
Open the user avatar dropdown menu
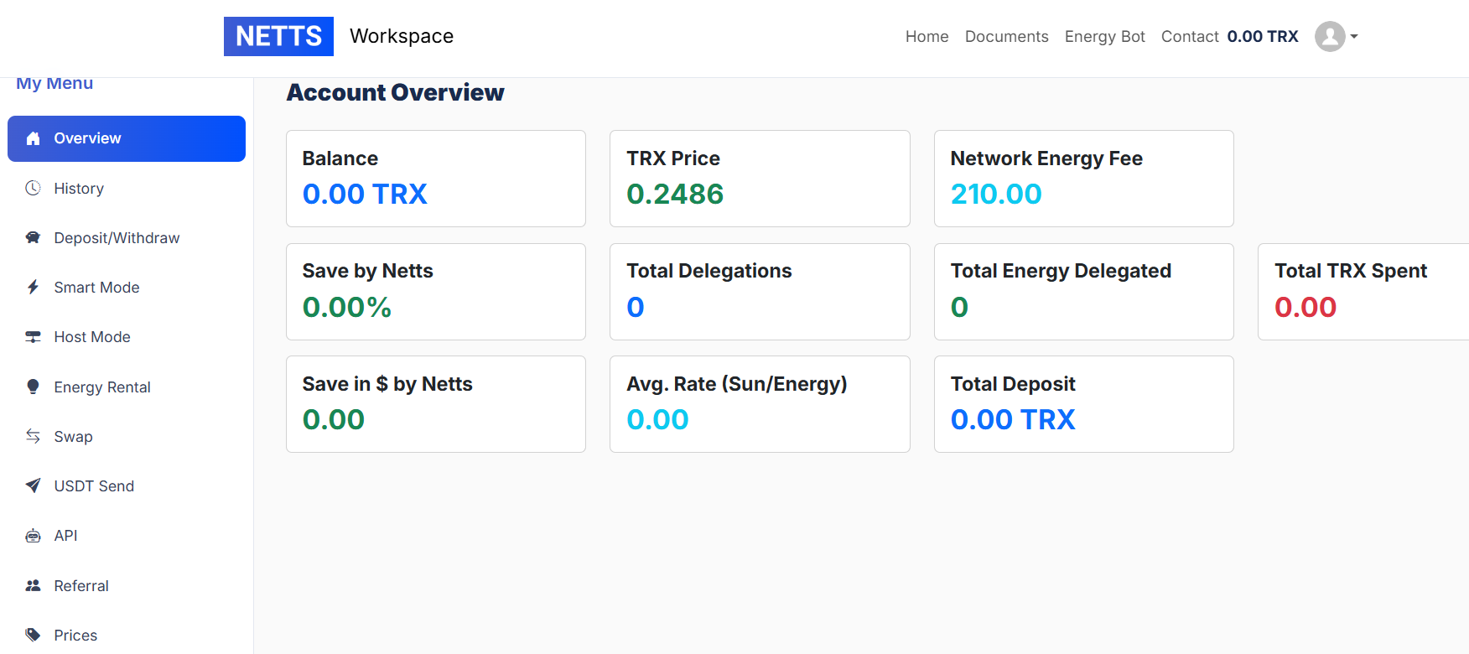tap(1336, 36)
